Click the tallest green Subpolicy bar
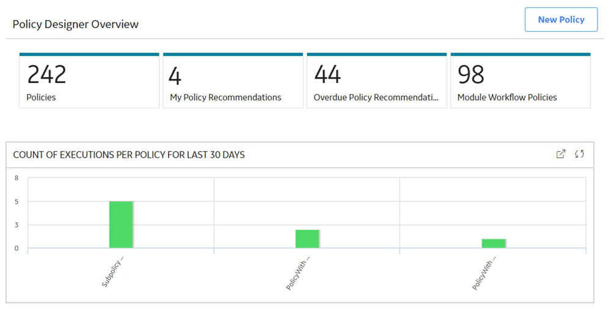The height and width of the screenshot is (324, 611). 121,224
